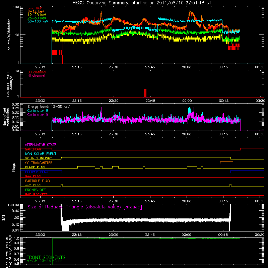Click the particle rate spike near 23:43
Screen dimensions: 268x268
(145, 93)
